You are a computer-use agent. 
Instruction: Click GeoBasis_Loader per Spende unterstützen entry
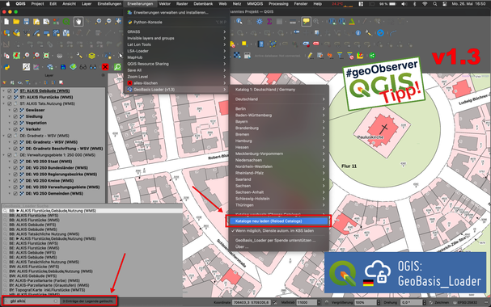click(276, 241)
